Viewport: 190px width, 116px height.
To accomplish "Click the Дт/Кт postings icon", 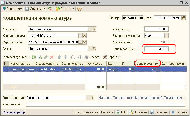I will point(50,9).
